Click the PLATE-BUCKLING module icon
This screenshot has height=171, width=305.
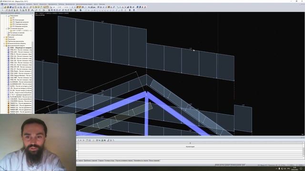click(x=9, y=97)
